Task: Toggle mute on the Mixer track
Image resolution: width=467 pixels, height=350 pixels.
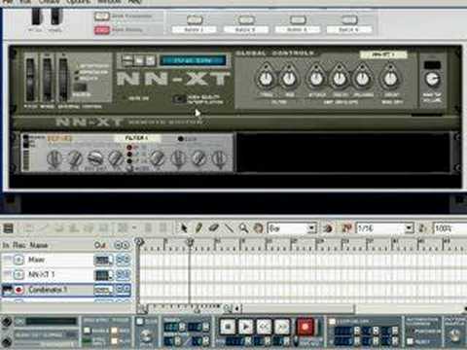Action: [120, 260]
